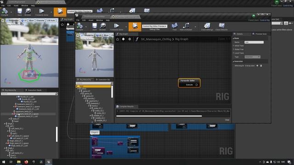Open the Type dropdown in the Details panel
The image size is (294, 165).
252,57
